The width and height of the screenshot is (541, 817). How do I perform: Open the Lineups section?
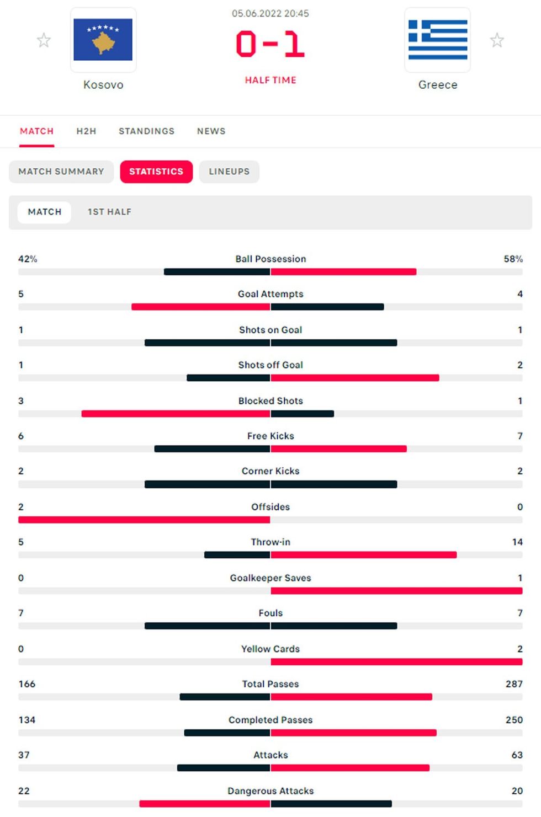(x=229, y=172)
